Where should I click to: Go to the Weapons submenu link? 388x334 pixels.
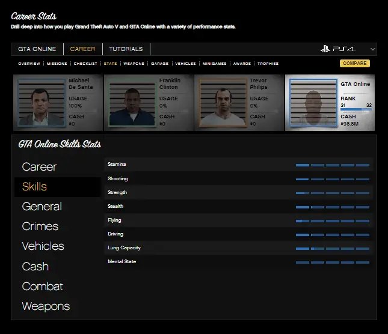[134, 64]
